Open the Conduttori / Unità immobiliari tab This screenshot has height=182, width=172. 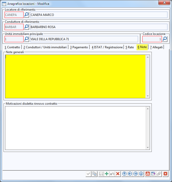tap(45, 47)
